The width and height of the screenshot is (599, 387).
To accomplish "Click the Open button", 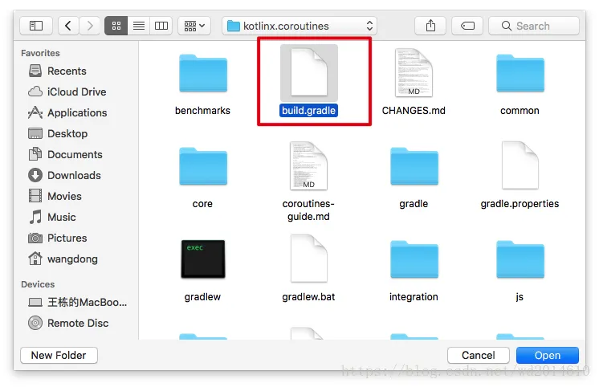I will tap(548, 356).
